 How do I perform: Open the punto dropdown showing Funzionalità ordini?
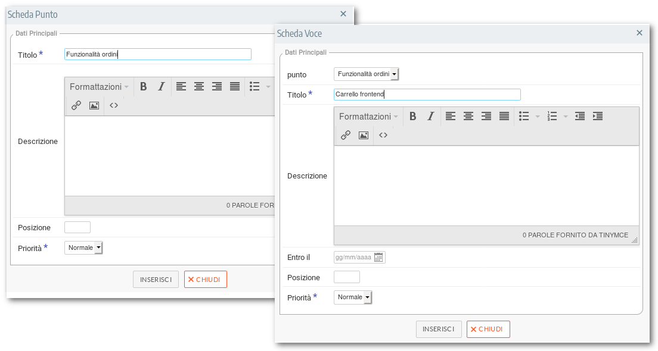[367, 74]
